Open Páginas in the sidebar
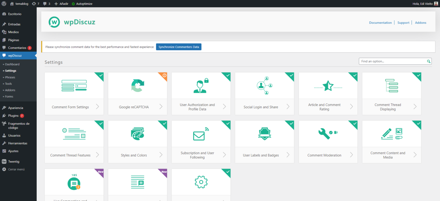This screenshot has width=440, height=201. (18, 40)
